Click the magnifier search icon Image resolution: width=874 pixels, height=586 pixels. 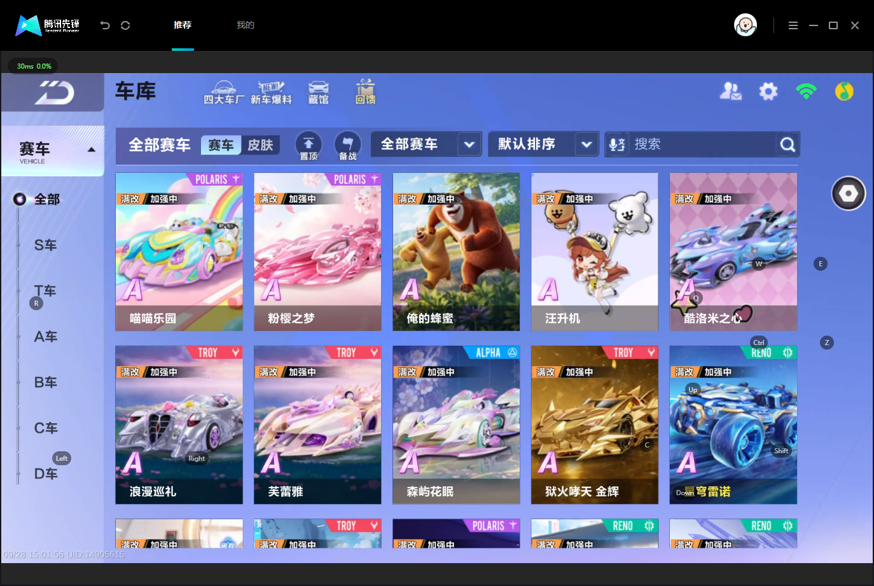pyautogui.click(x=787, y=145)
